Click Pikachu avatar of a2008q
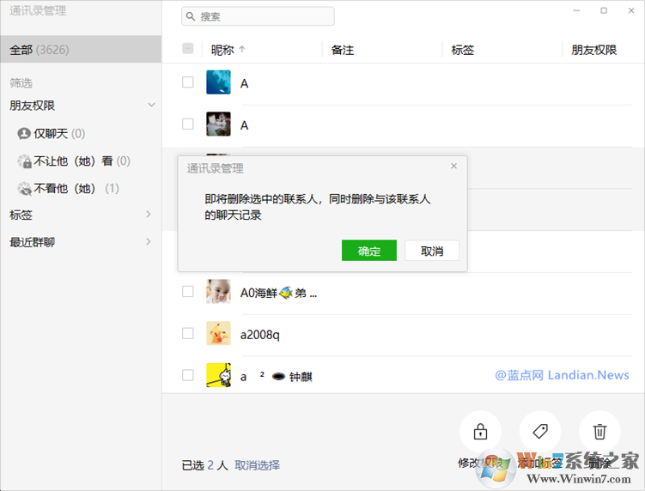Viewport: 645px width, 491px height. click(x=218, y=333)
